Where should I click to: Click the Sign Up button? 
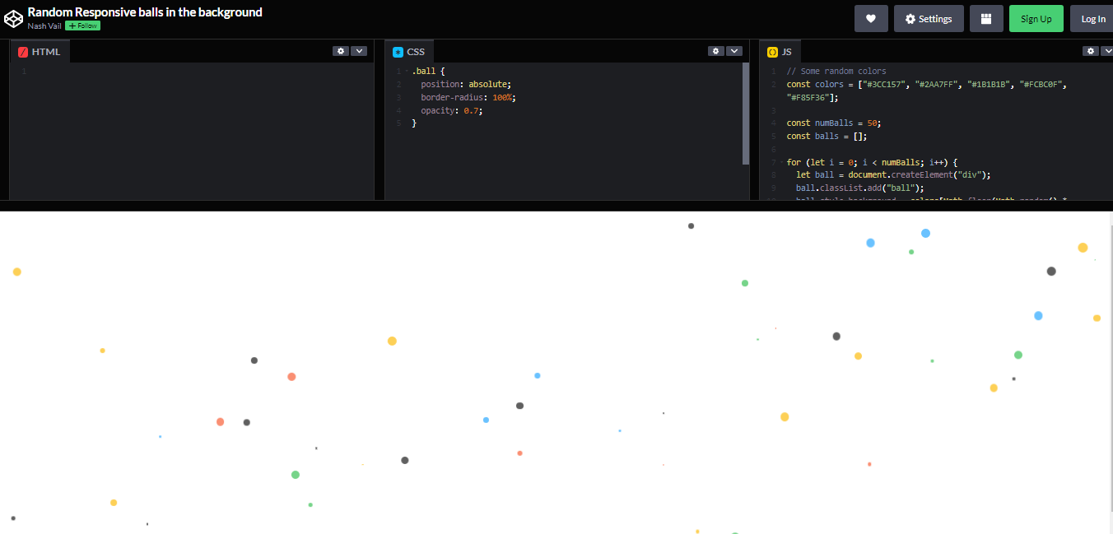tap(1036, 19)
